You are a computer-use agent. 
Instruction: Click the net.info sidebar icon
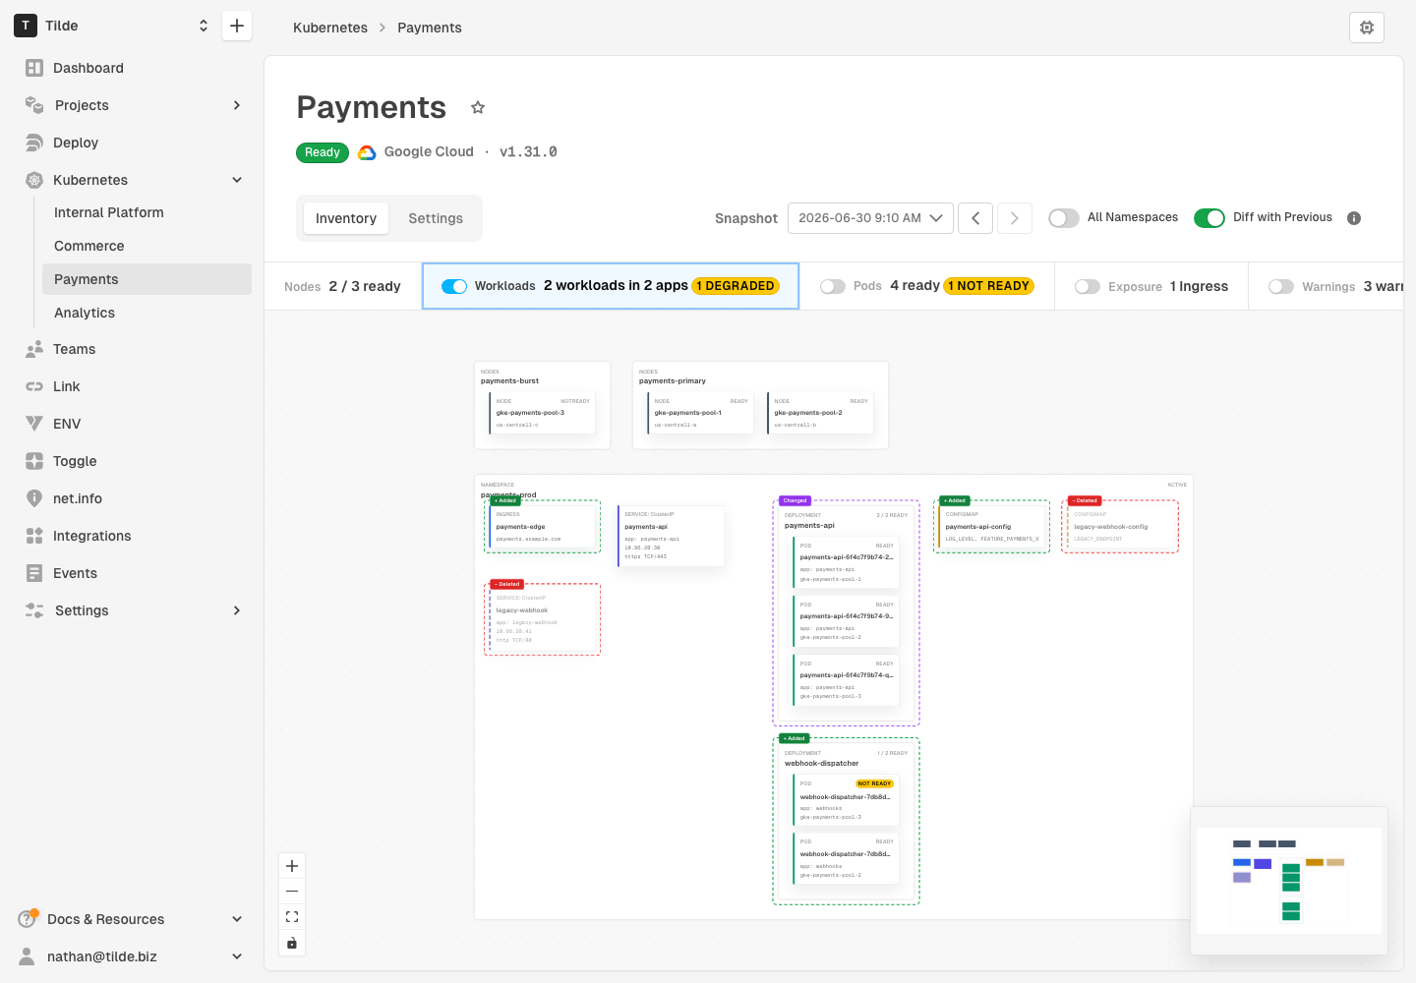point(34,498)
